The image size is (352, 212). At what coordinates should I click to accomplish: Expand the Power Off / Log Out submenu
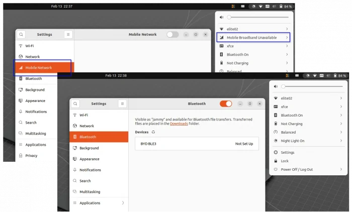tap(341, 169)
